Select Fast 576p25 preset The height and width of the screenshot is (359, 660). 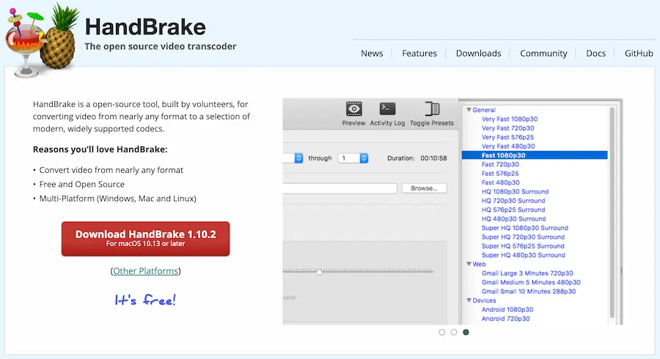click(500, 173)
